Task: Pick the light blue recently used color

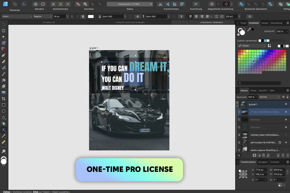Action: click(x=265, y=41)
